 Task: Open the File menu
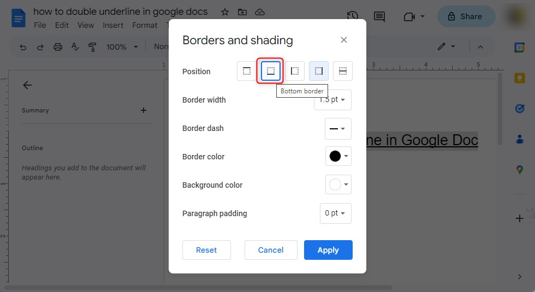click(40, 25)
